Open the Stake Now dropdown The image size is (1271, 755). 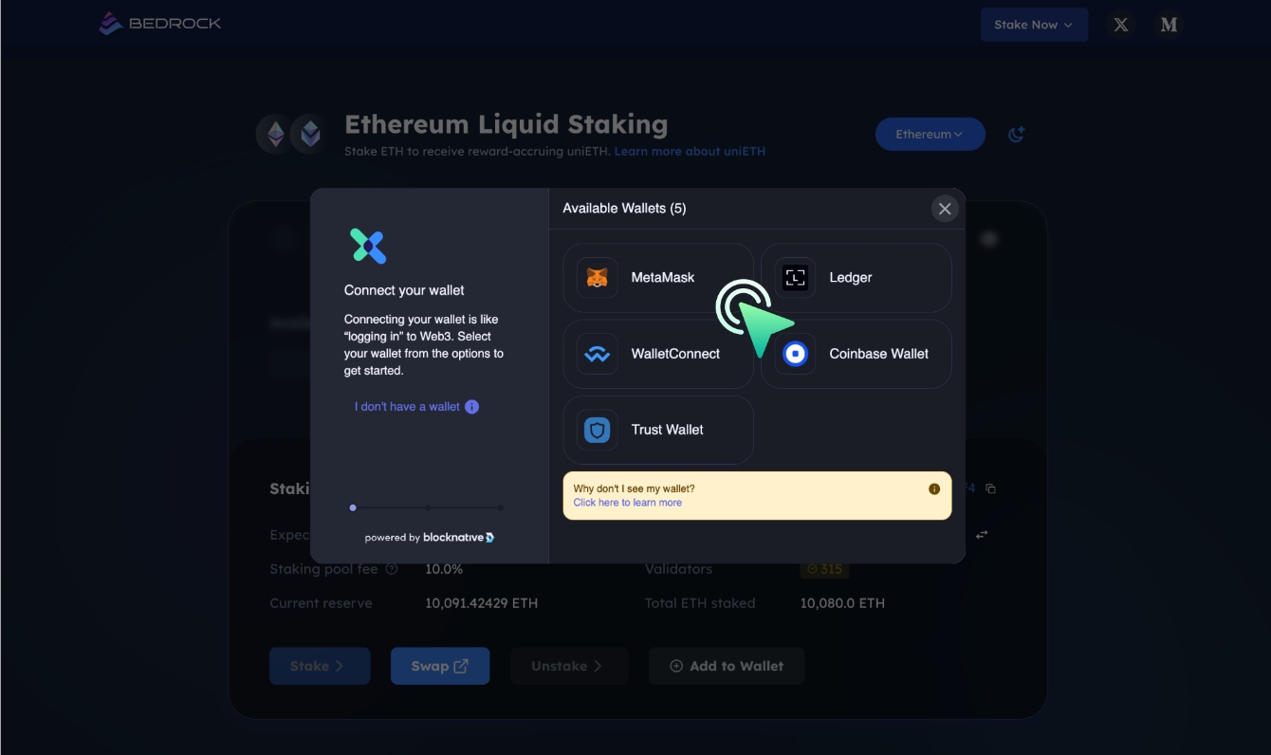(x=1034, y=25)
